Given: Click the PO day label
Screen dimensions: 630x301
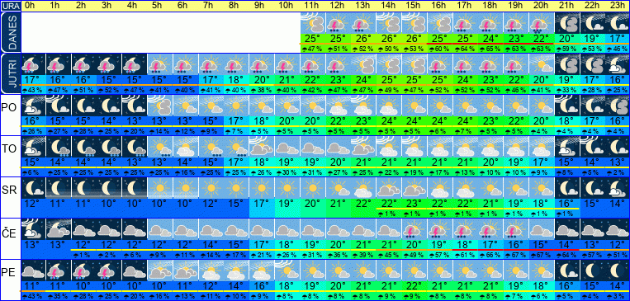Looking at the screenshot, I should (9, 107).
